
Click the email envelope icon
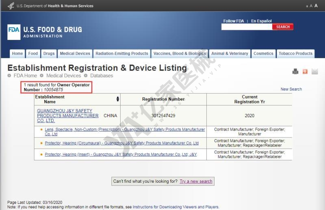(315, 72)
